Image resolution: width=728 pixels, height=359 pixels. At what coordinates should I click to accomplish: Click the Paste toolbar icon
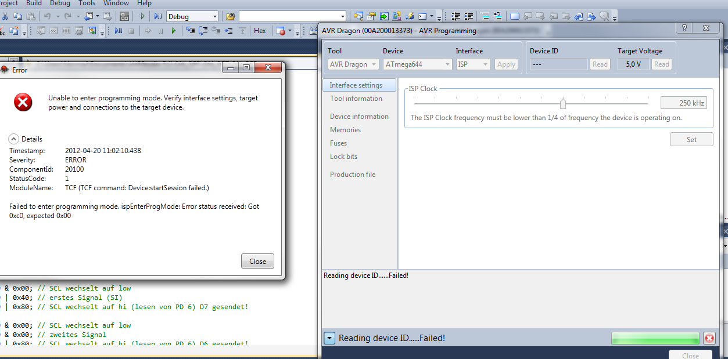pos(31,16)
